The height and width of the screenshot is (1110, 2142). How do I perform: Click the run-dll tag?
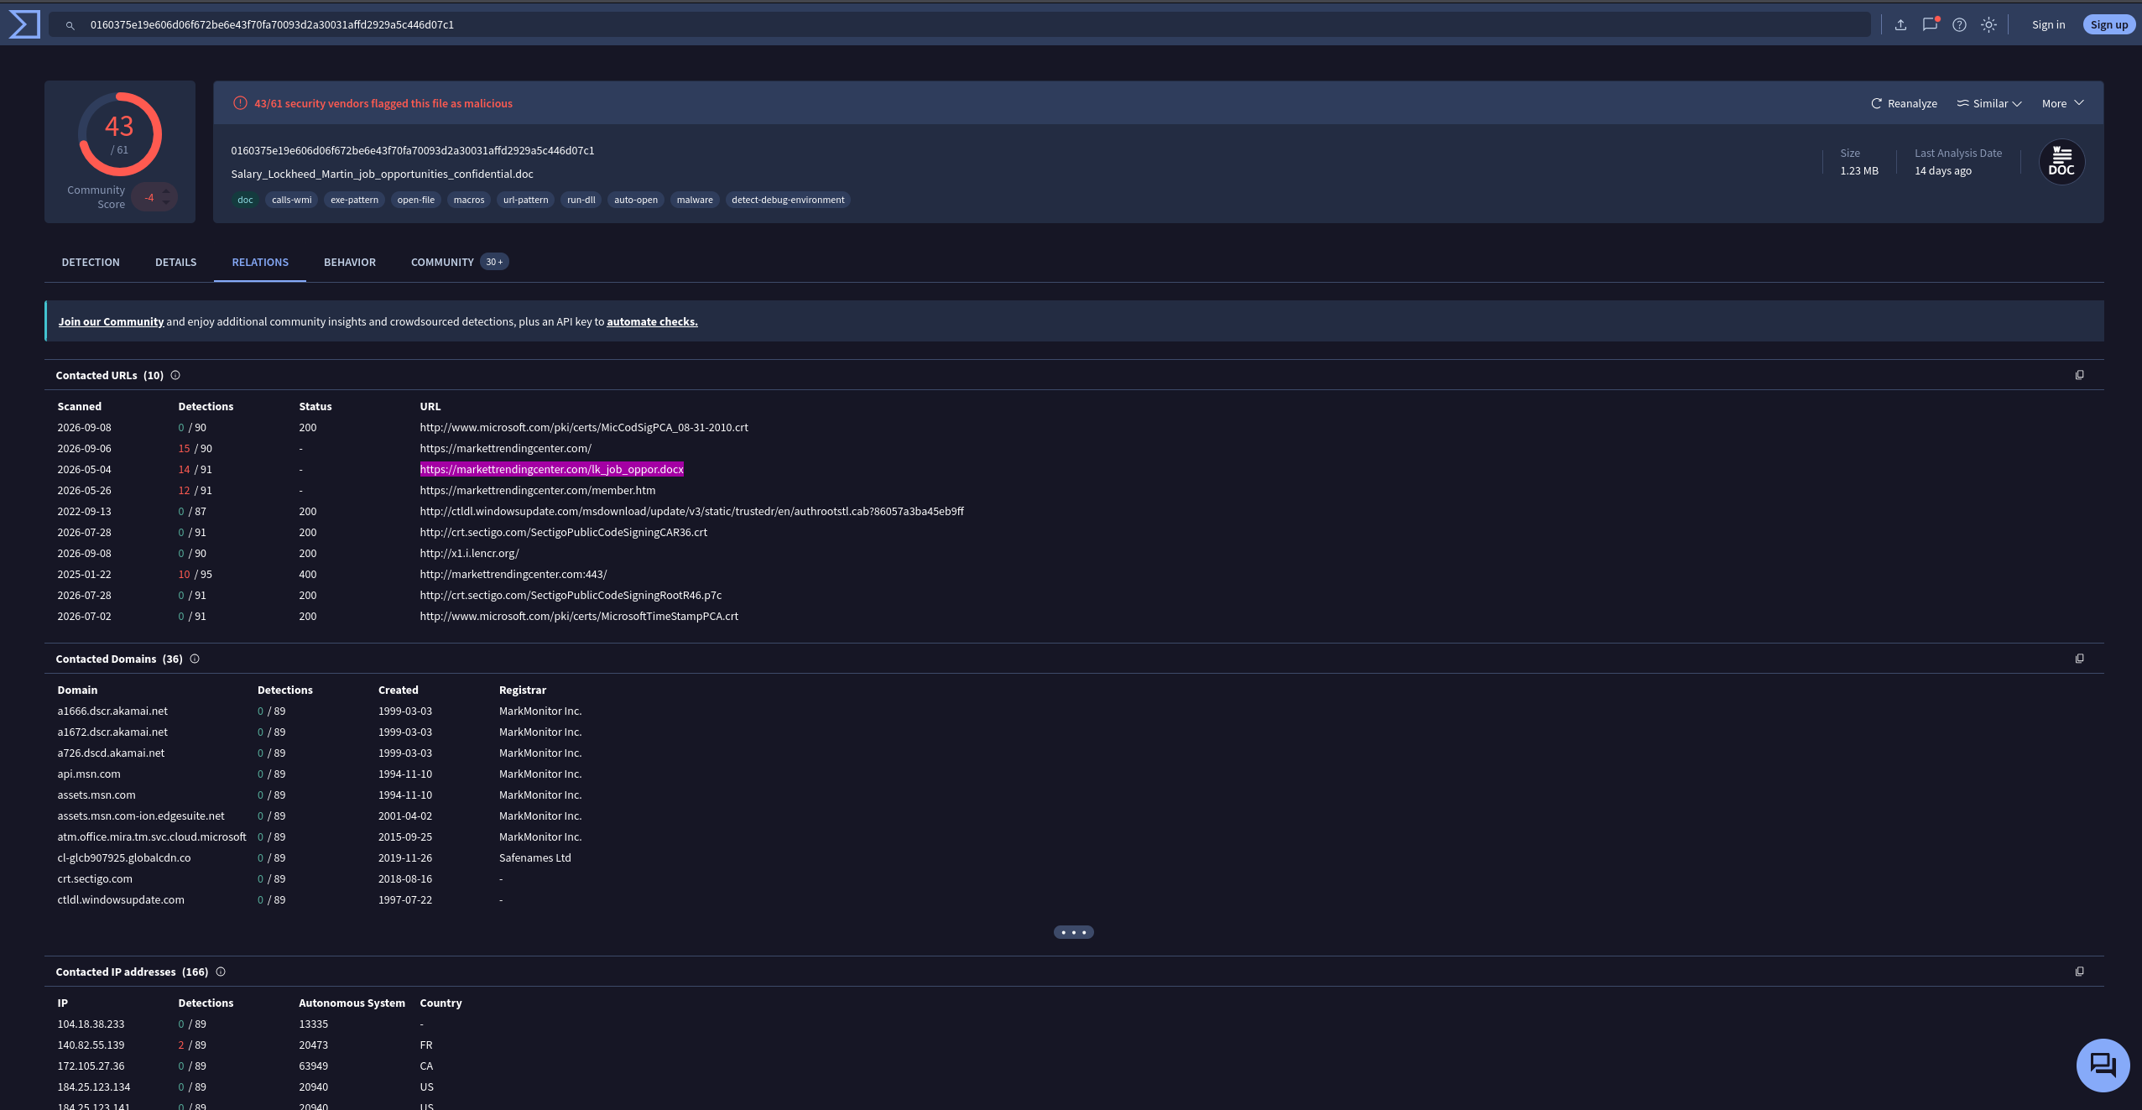coord(581,200)
